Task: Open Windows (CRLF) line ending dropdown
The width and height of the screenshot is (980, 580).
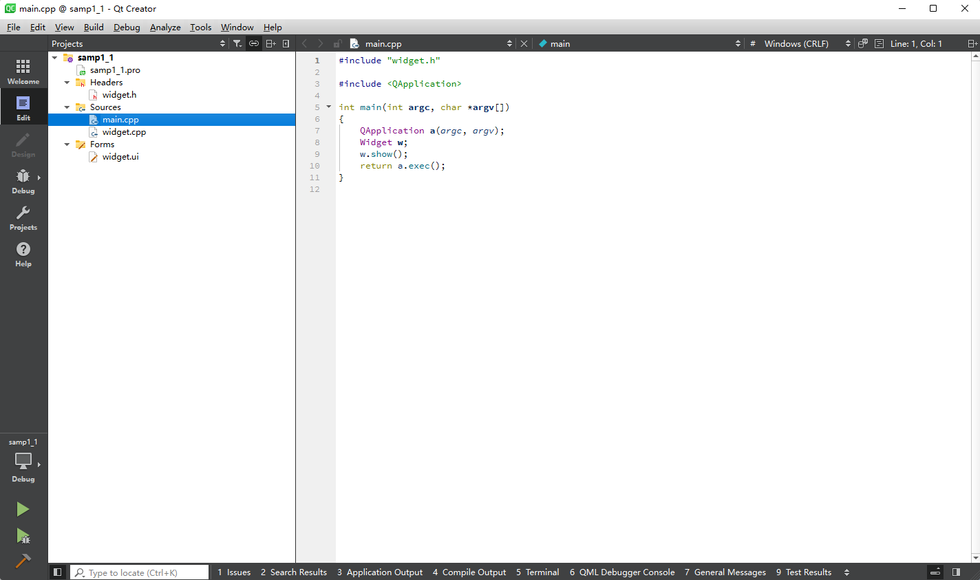Action: point(807,43)
